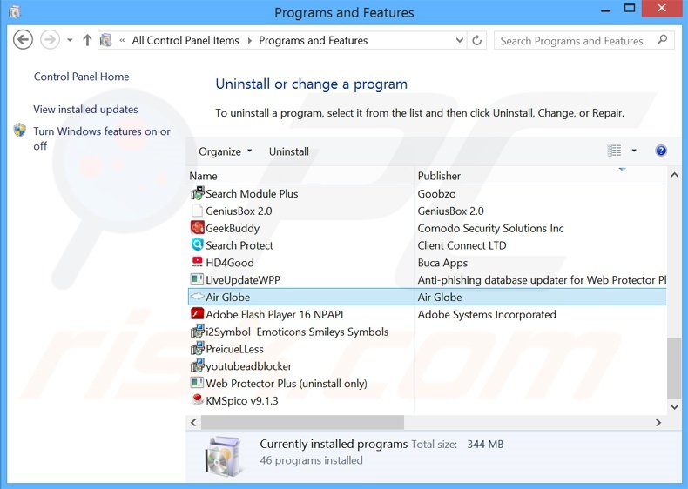
Task: Click the Change your view icon
Action: [615, 151]
